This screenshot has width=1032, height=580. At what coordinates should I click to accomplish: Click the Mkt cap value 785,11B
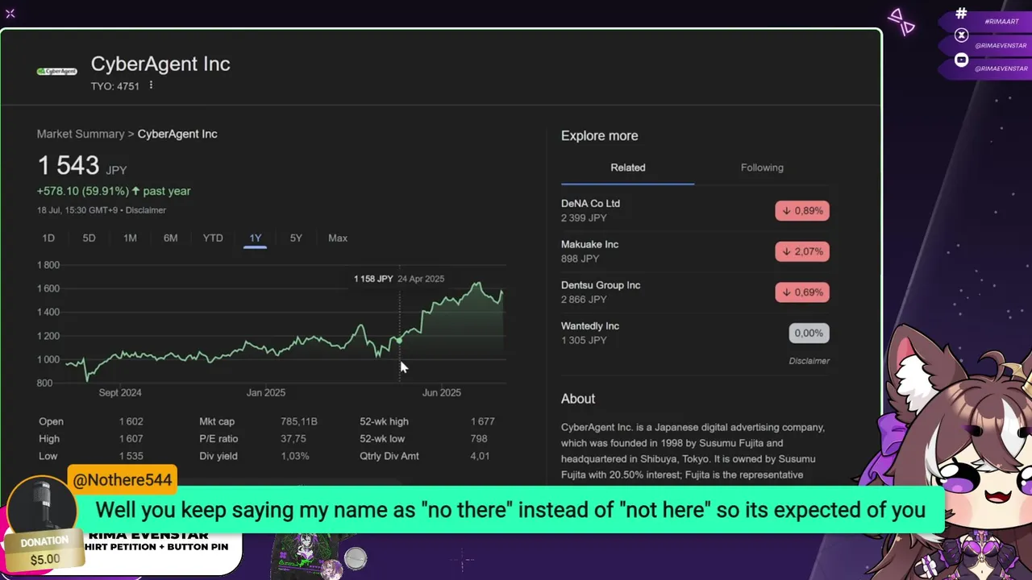(298, 421)
